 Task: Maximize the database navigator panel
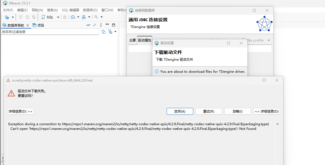(114, 25)
